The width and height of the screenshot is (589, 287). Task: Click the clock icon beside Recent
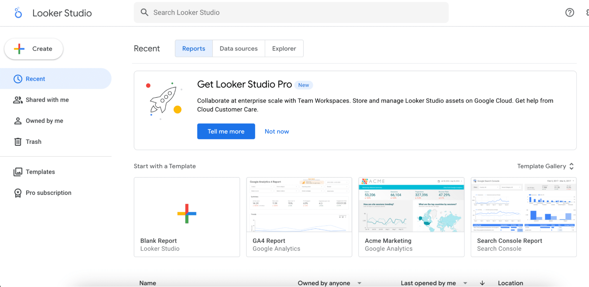tap(18, 79)
